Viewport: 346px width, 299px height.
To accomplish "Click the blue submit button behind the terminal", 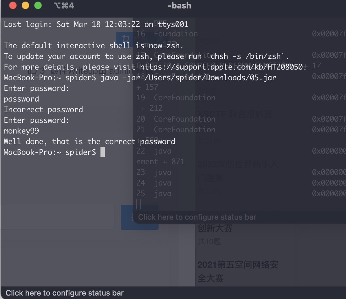I will click(x=139, y=217).
